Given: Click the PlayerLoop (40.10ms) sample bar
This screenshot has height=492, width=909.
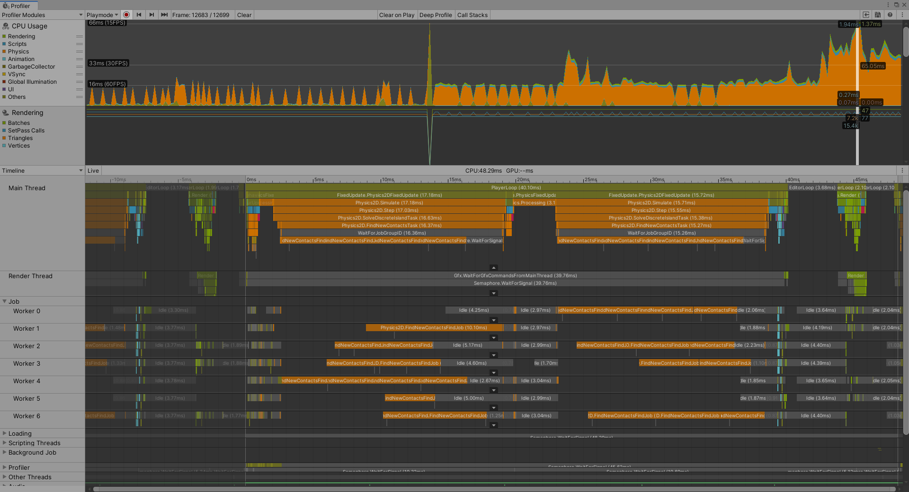Looking at the screenshot, I should point(516,187).
